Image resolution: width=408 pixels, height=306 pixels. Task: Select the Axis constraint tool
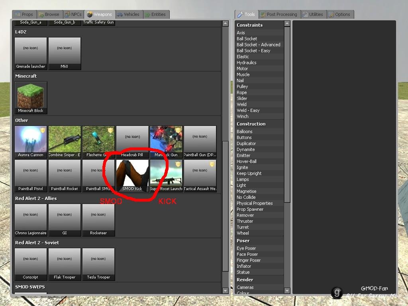[x=259, y=33]
